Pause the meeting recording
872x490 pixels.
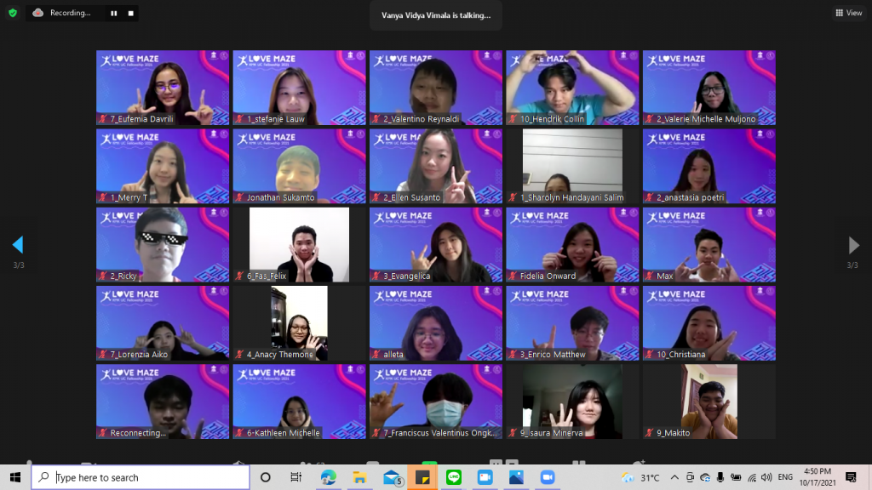coord(113,13)
